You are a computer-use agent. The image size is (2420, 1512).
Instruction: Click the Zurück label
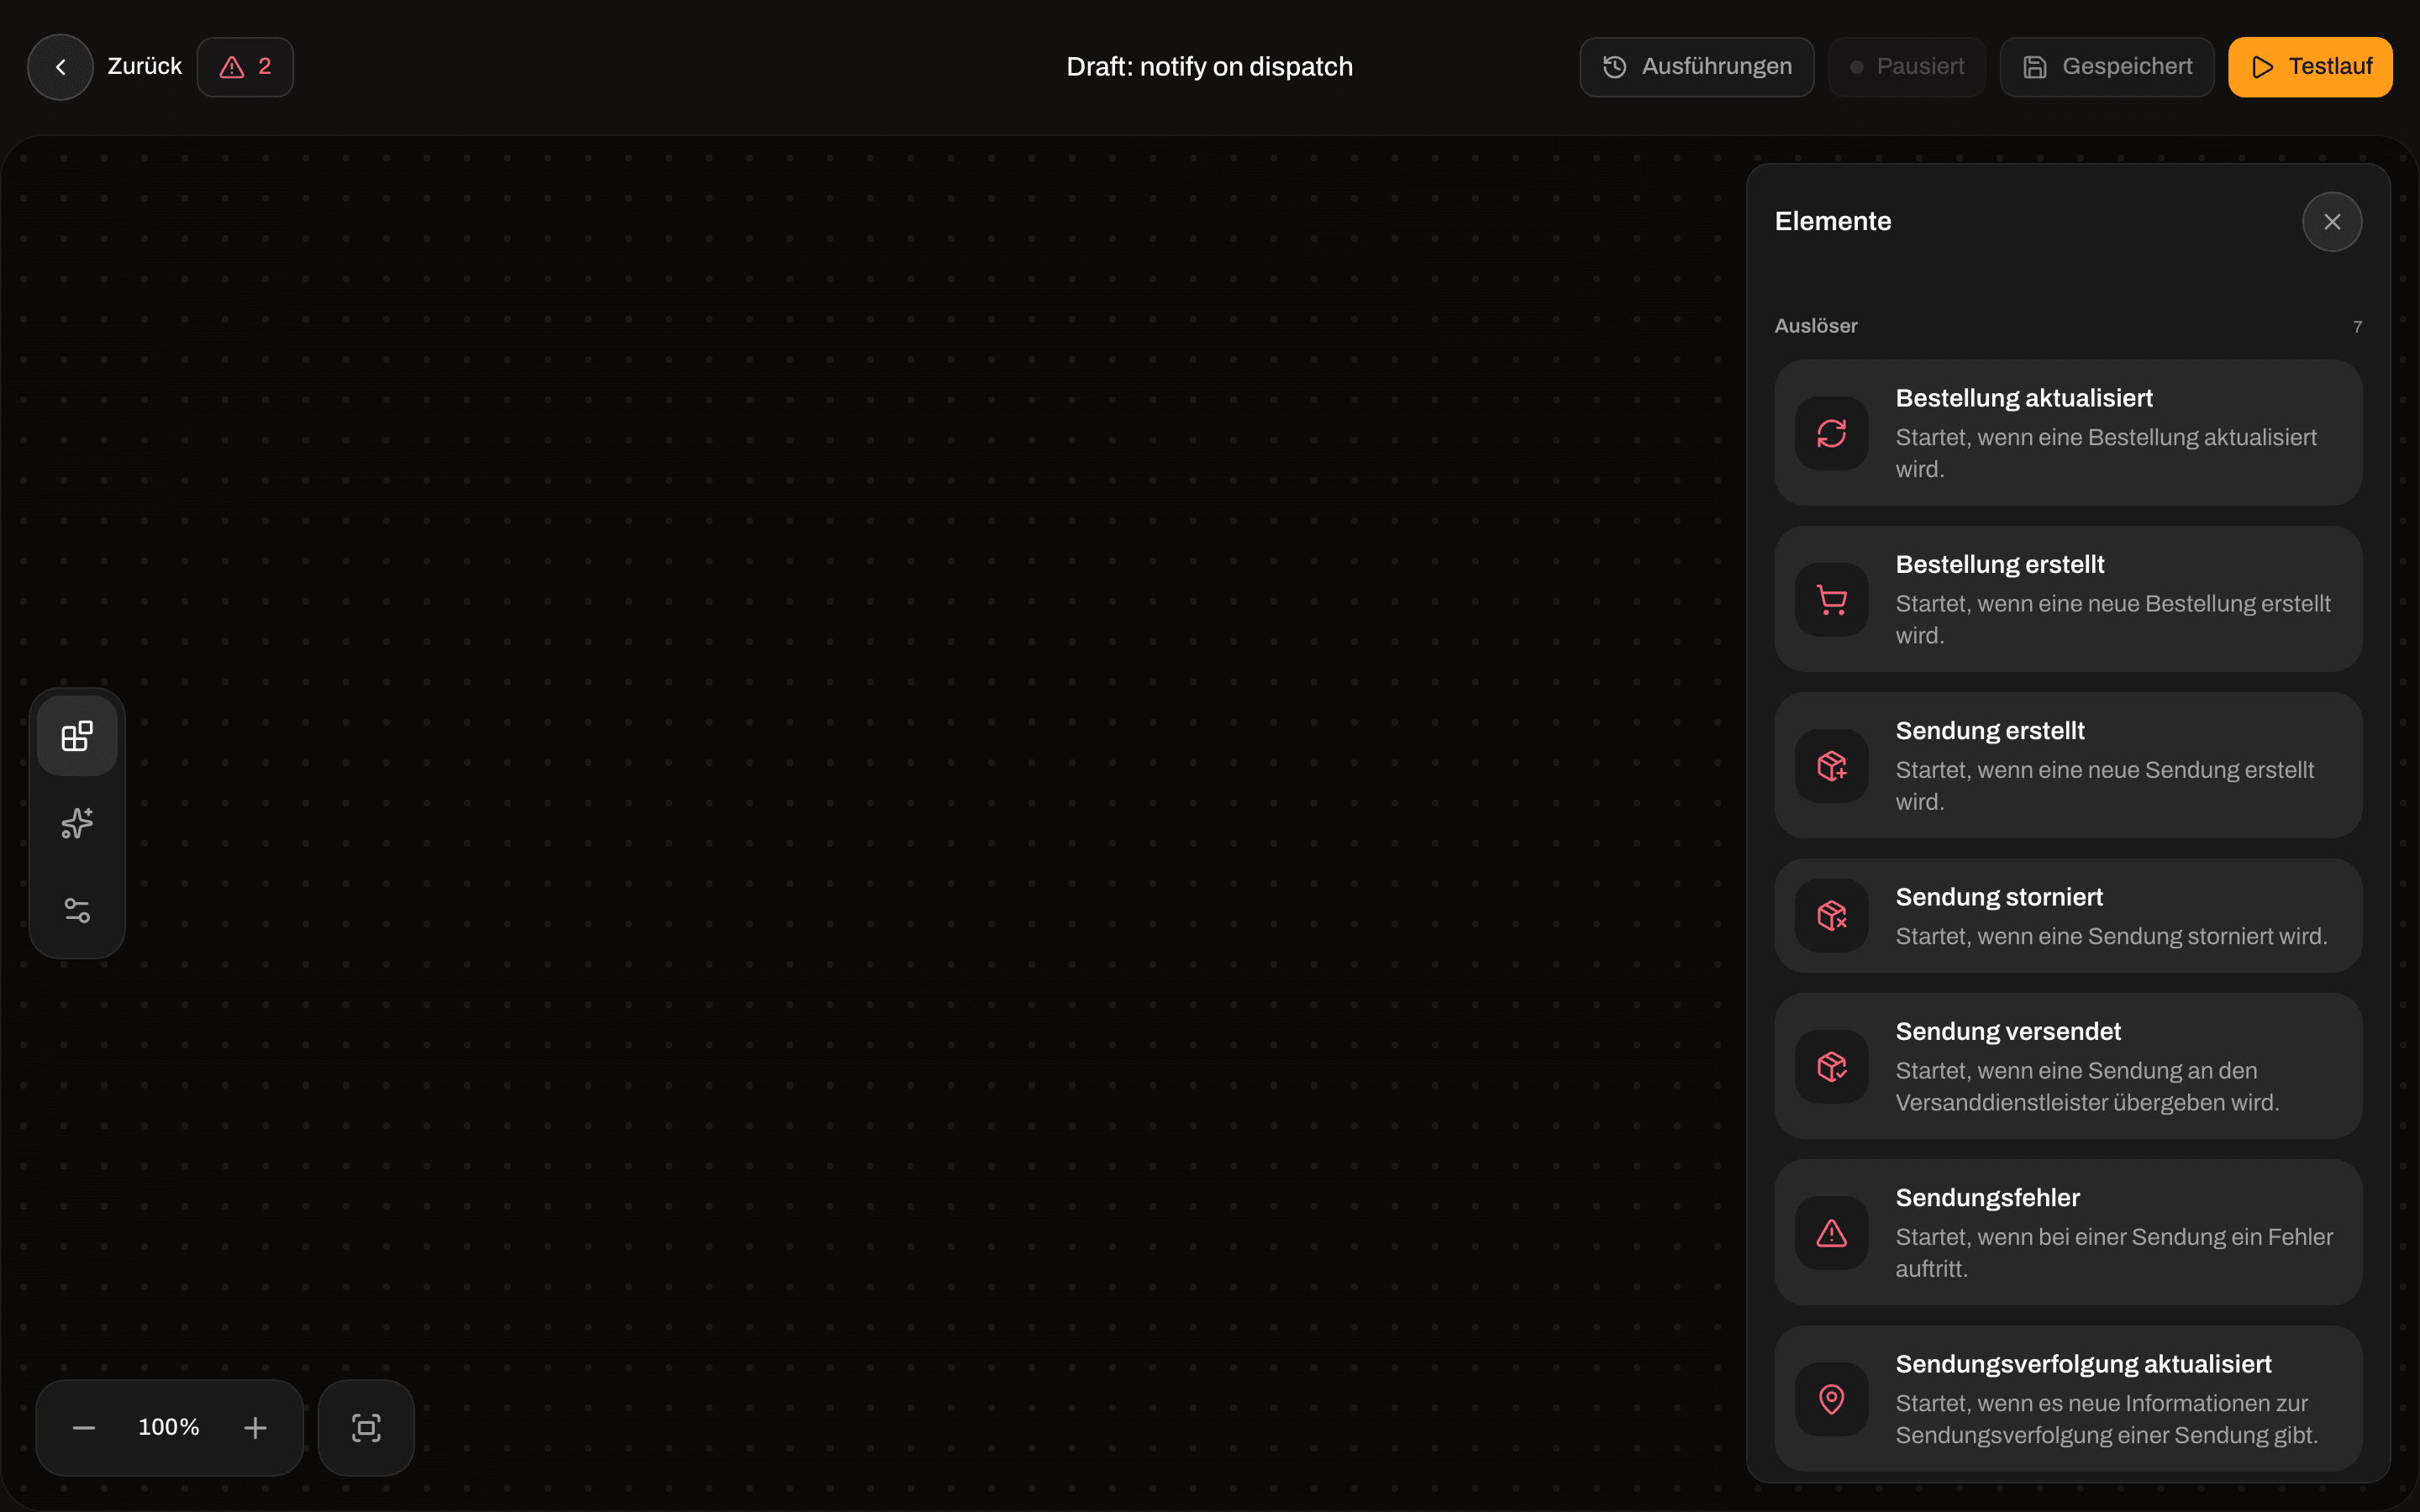145,67
